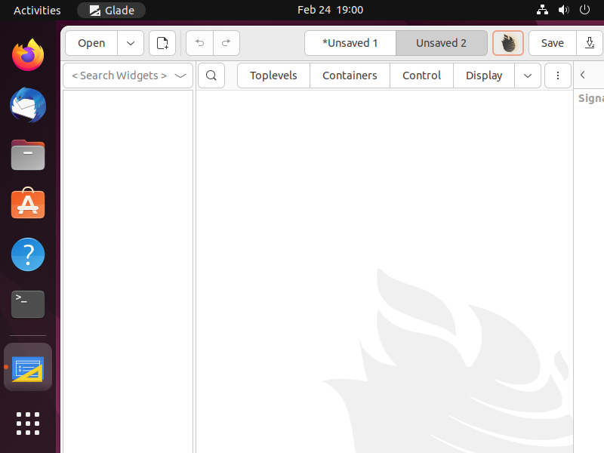Collapse the right panel with chevron

click(x=583, y=75)
